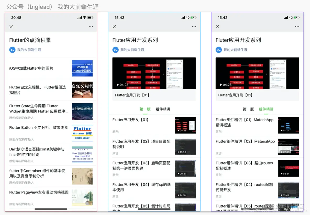Play the Flutter组件精讲【04】routes配制 video (13:44)
Image resolution: width=310 pixels, height=215 pixels.
point(289,190)
